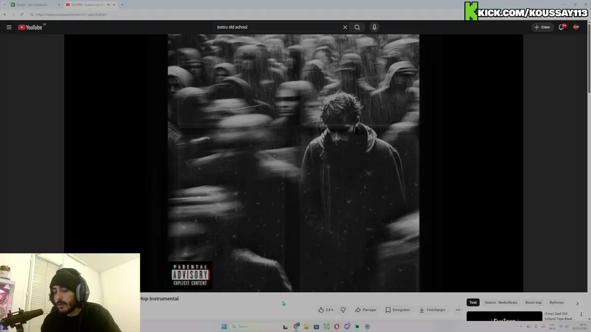Clear the search text with the X
Viewport: 591px width, 332px height.
(345, 27)
